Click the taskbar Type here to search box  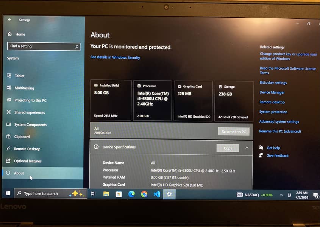tap(50, 193)
